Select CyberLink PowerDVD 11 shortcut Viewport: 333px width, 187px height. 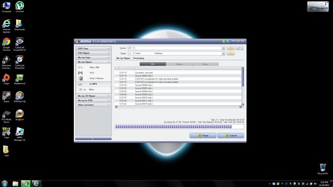pyautogui.click(x=20, y=44)
